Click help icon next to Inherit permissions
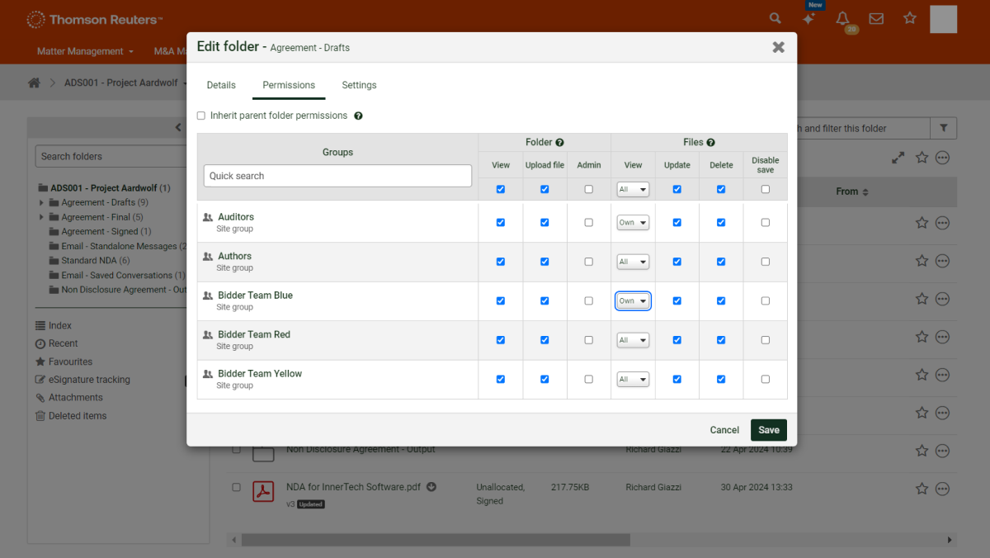990x558 pixels. [x=358, y=116]
